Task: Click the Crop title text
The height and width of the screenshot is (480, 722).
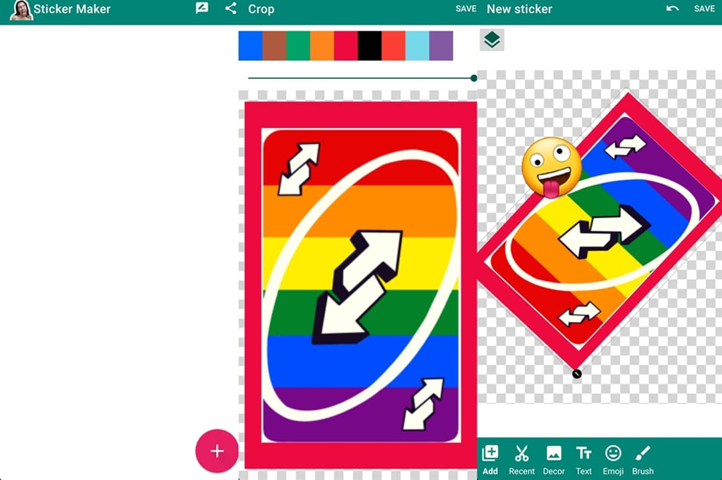Action: 261,9
